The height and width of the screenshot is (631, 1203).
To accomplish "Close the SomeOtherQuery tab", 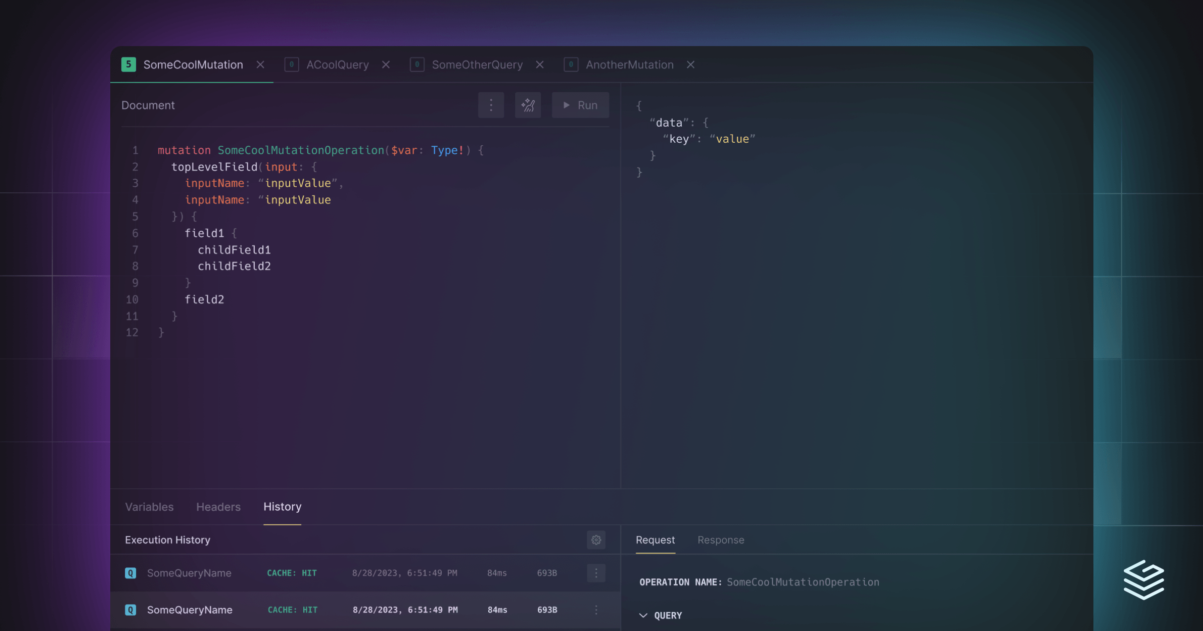I will [x=540, y=65].
